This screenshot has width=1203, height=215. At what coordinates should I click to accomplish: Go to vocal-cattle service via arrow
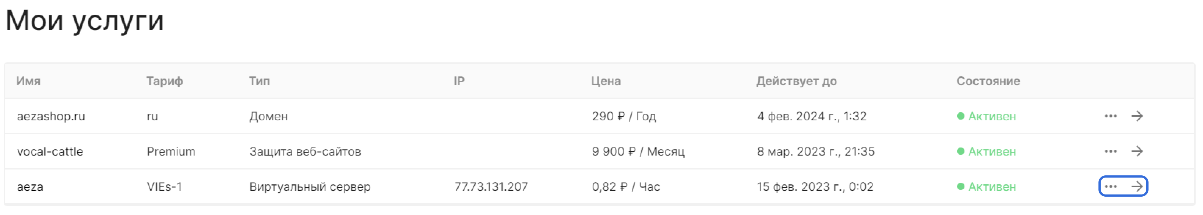coord(1137,151)
